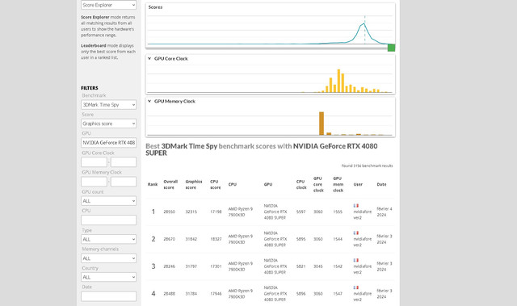Click the tall brown bar in GPU Memory Clock chart
This screenshot has width=517, height=306.
(x=322, y=124)
